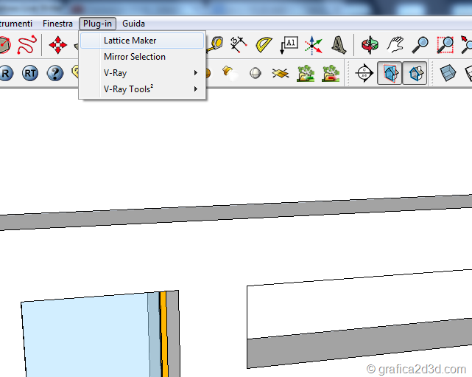
Task: Select the Pan hand tool
Action: click(x=395, y=45)
